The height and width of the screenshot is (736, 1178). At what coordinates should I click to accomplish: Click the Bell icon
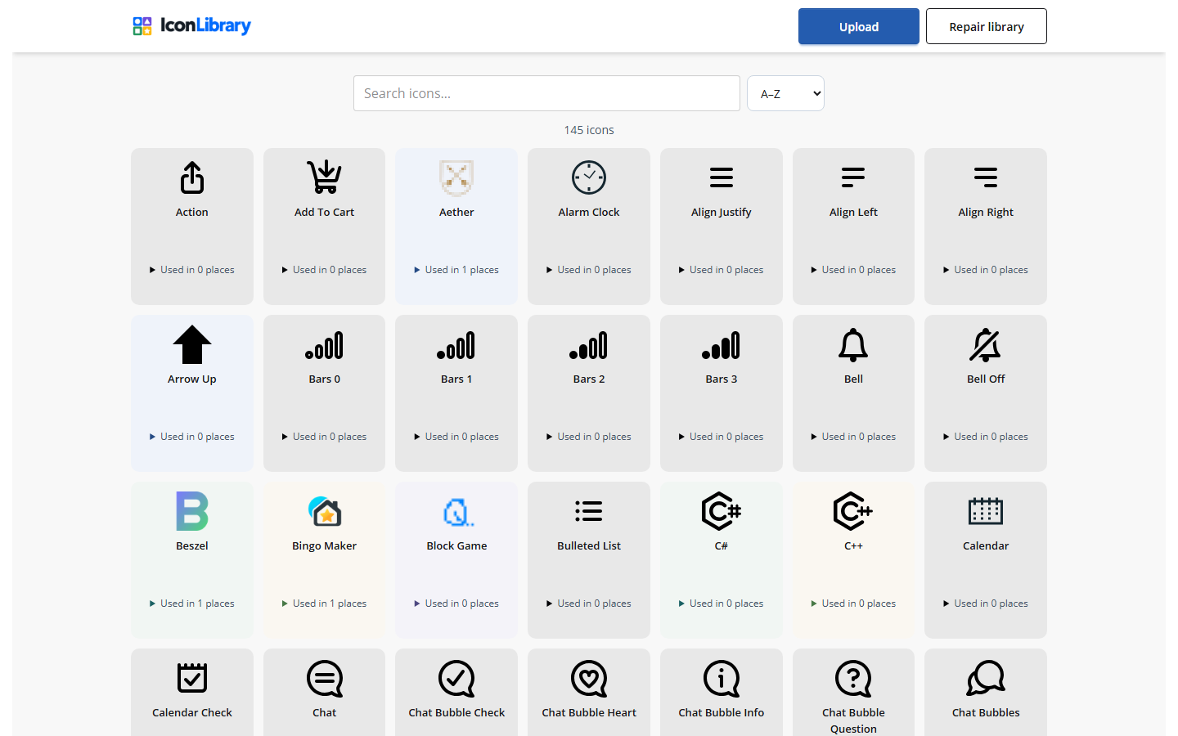coord(853,345)
